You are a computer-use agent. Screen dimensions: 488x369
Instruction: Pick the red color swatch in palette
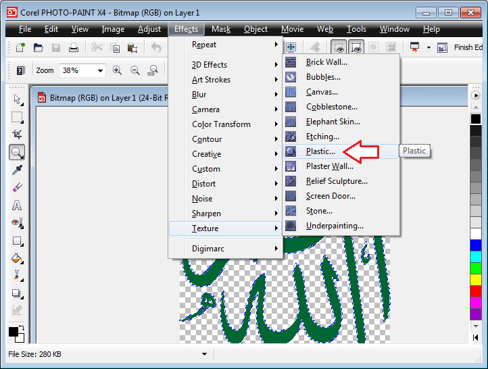475,291
